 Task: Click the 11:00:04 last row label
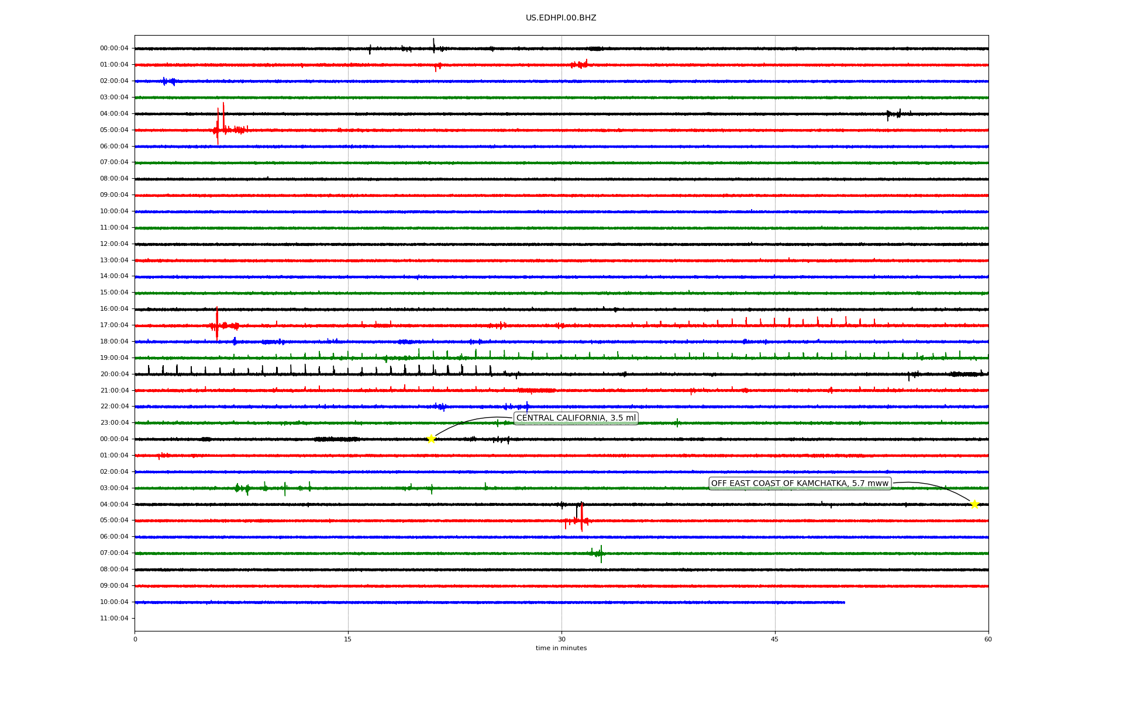114,618
